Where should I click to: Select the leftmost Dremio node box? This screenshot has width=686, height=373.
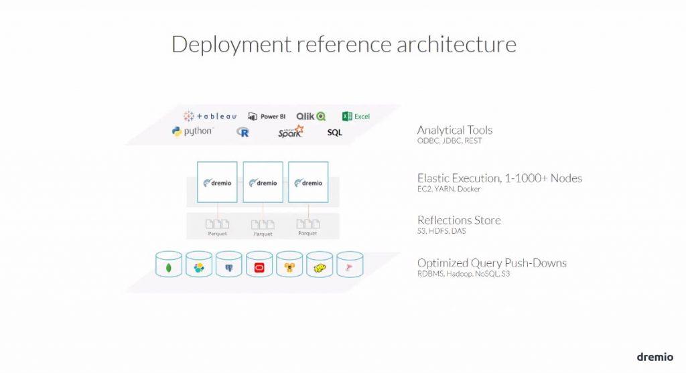click(217, 182)
